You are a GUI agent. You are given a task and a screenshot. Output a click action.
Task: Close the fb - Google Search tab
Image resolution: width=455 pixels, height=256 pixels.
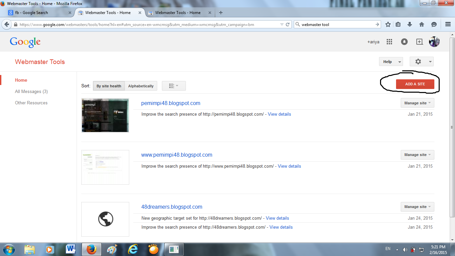70,13
